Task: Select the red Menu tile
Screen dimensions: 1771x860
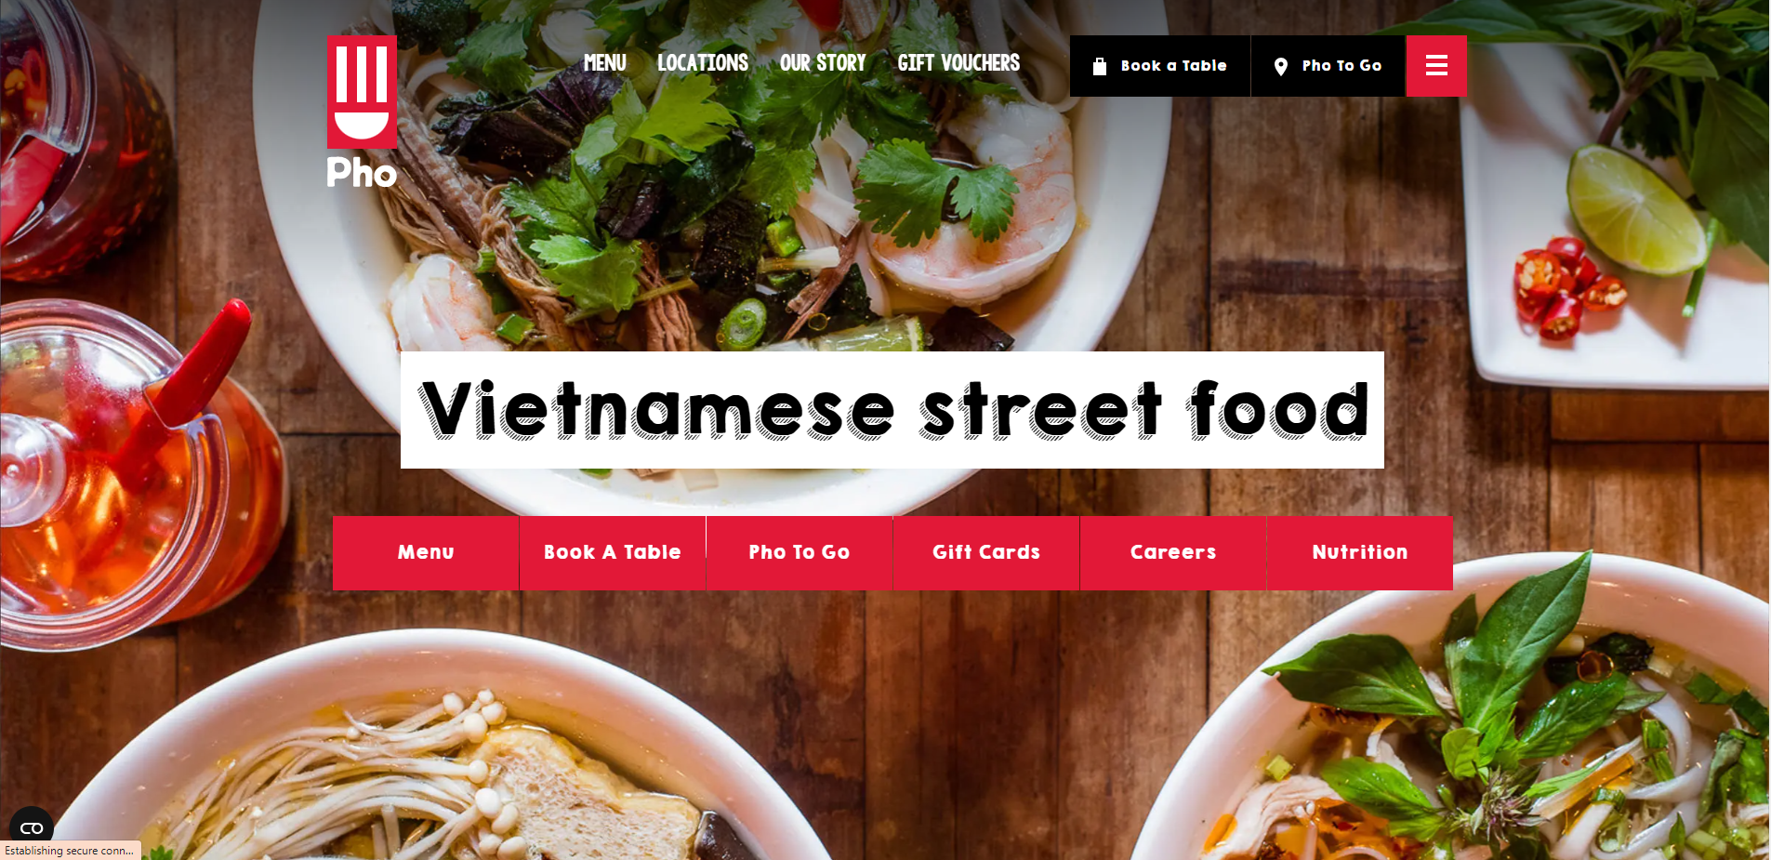Action: [426, 553]
